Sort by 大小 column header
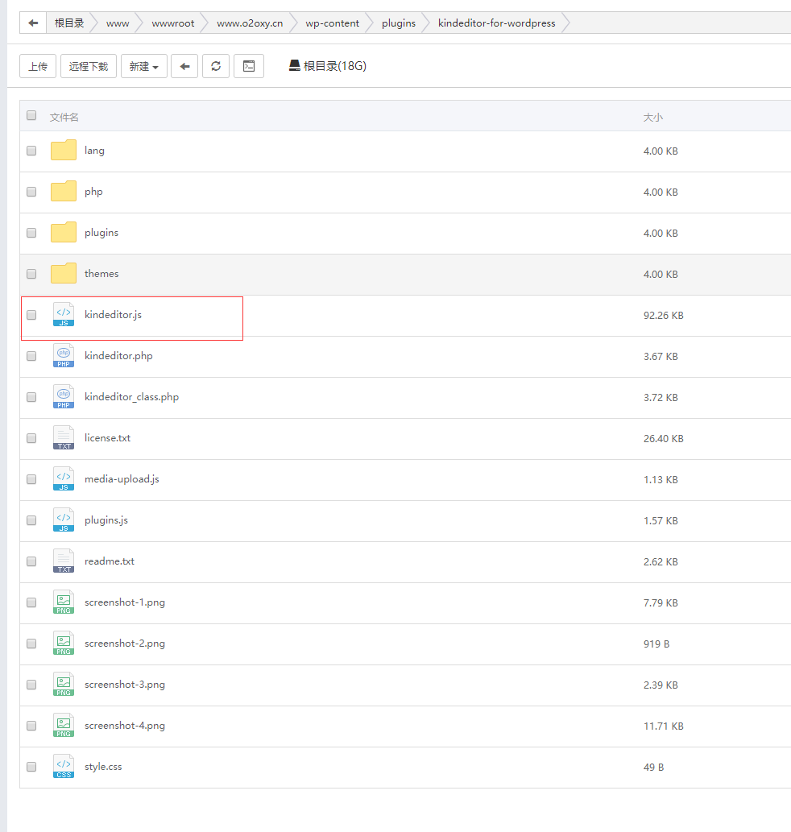The width and height of the screenshot is (791, 832). [x=653, y=118]
